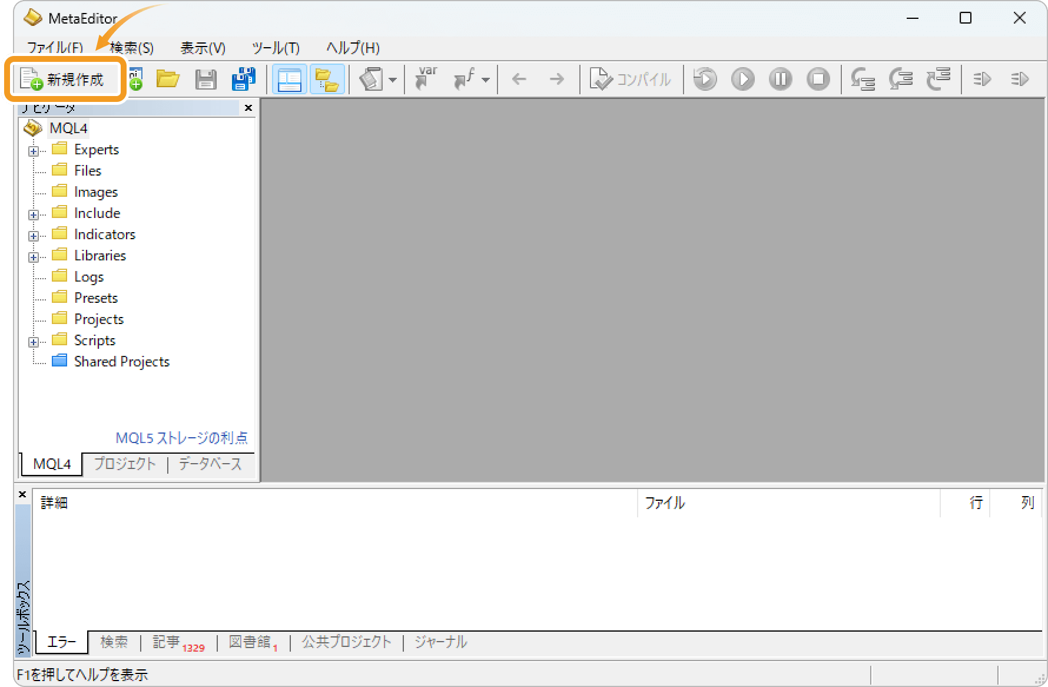Click the 新規作成 (New) button
This screenshot has width=1048, height=687.
[65, 79]
